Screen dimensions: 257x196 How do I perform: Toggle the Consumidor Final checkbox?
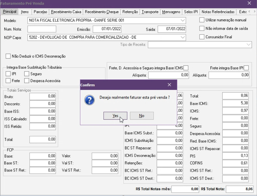[x=202, y=37]
